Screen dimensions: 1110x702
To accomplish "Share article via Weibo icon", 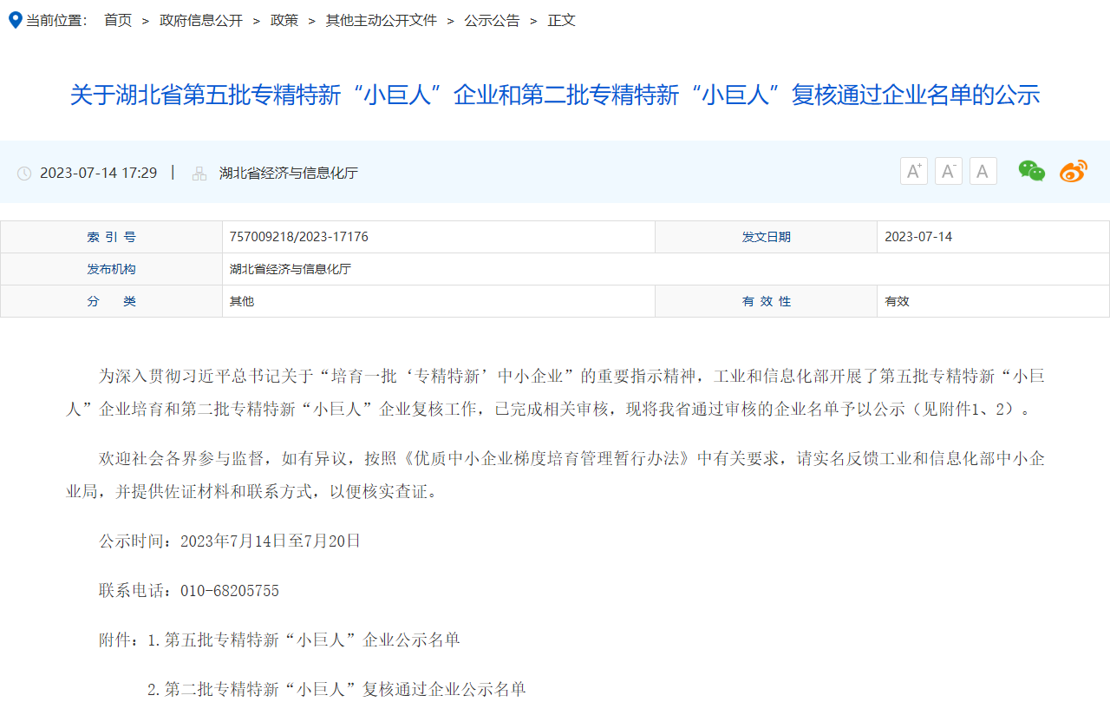I will pos(1073,172).
